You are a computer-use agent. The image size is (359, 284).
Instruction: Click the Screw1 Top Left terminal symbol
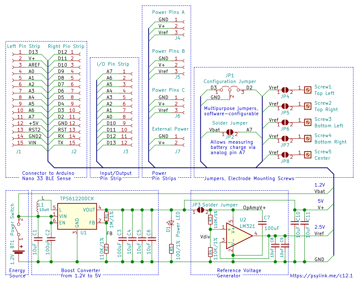tap(308, 90)
